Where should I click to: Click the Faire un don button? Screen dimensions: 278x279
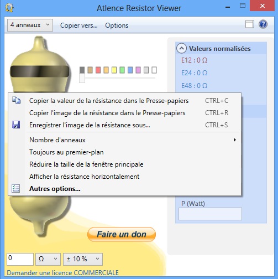pyautogui.click(x=122, y=234)
